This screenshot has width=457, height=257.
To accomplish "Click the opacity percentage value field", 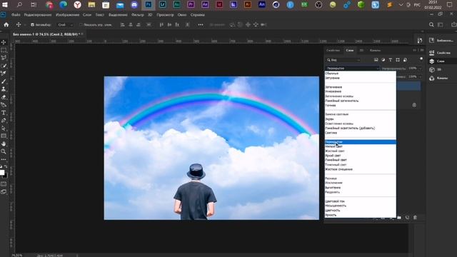I will 413,69.
